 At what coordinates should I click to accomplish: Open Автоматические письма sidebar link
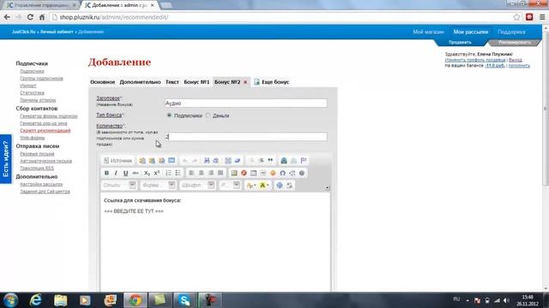45,161
